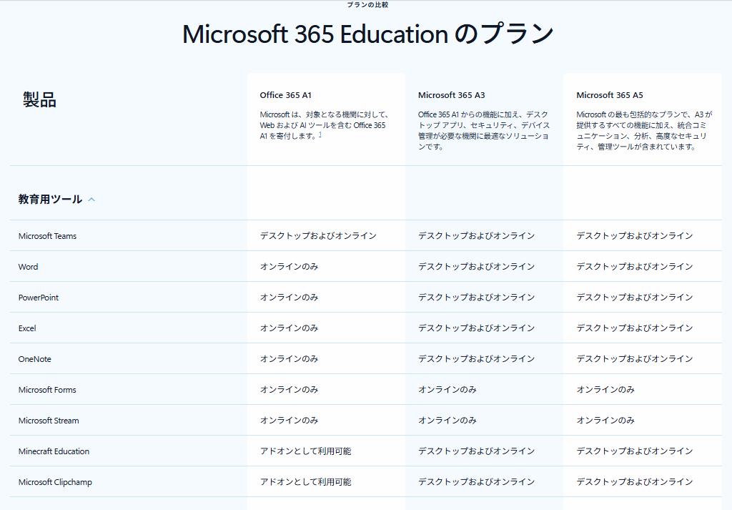Open footnote 1 link in Office 365 A1 description
The image size is (732, 510).
tap(320, 135)
